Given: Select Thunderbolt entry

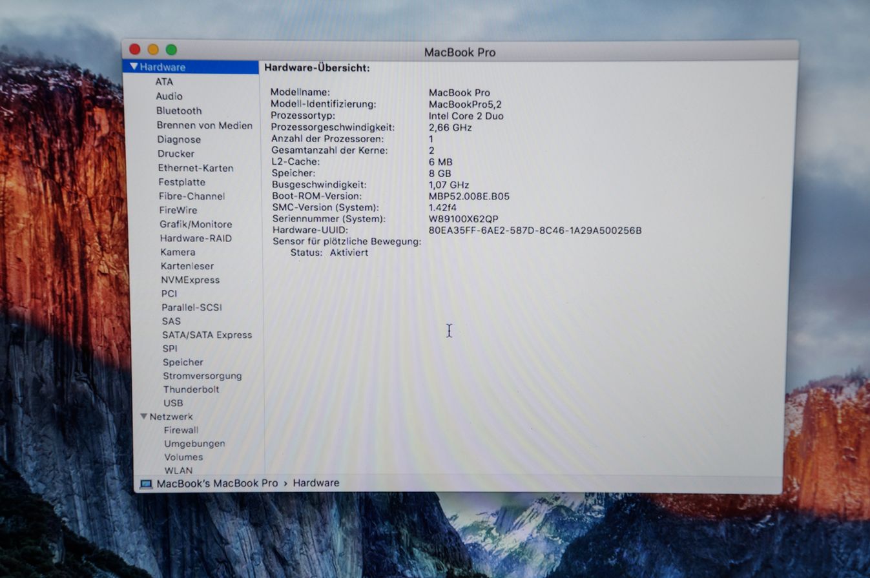Looking at the screenshot, I should (191, 389).
